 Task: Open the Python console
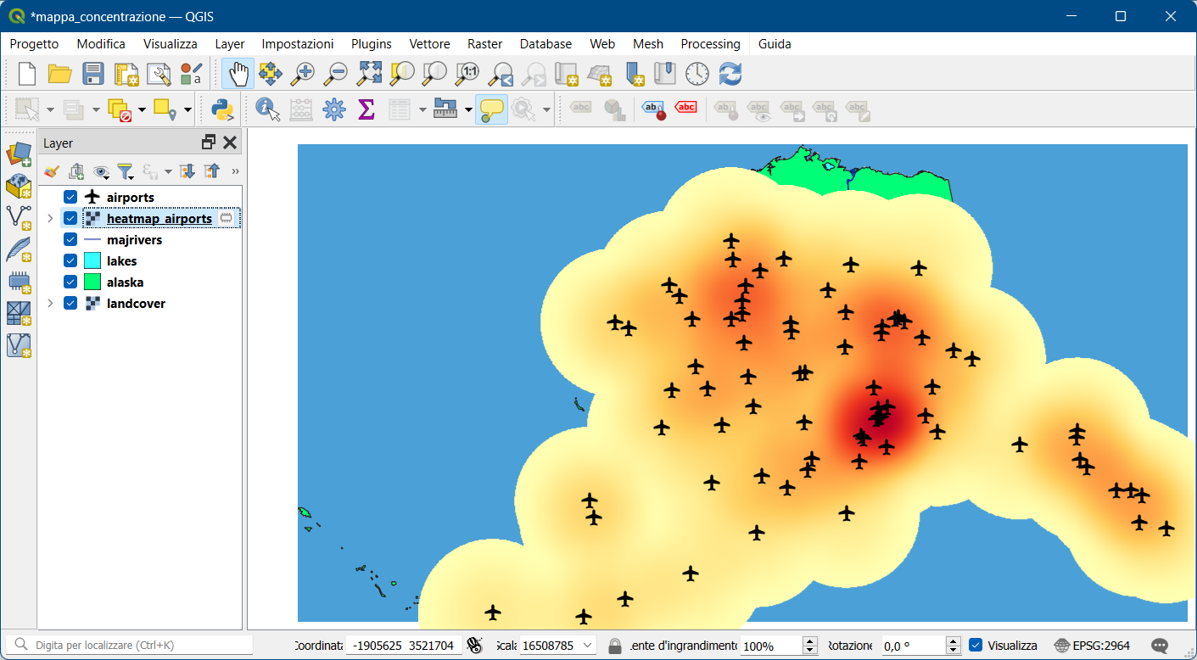pos(221,109)
